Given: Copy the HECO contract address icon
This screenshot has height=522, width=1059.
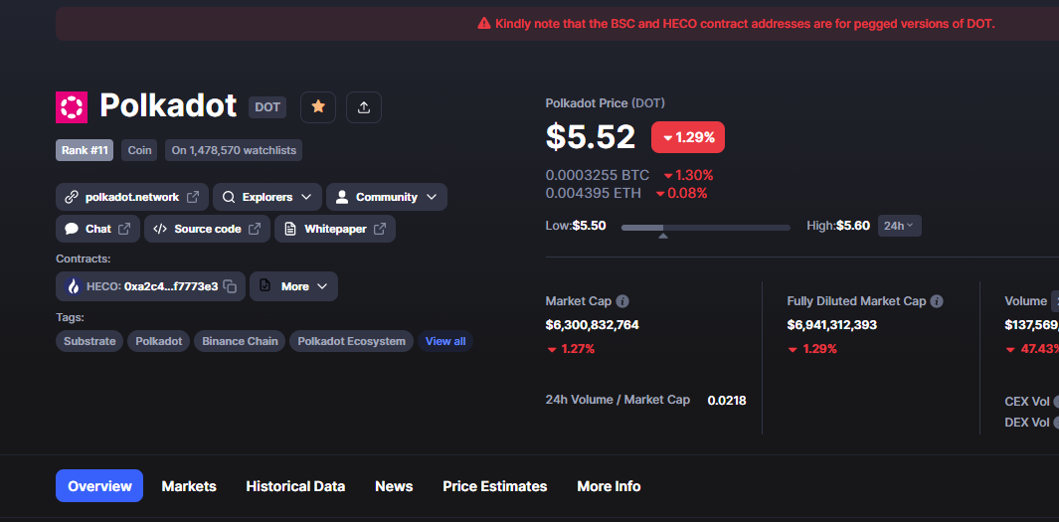Looking at the screenshot, I should tap(231, 286).
